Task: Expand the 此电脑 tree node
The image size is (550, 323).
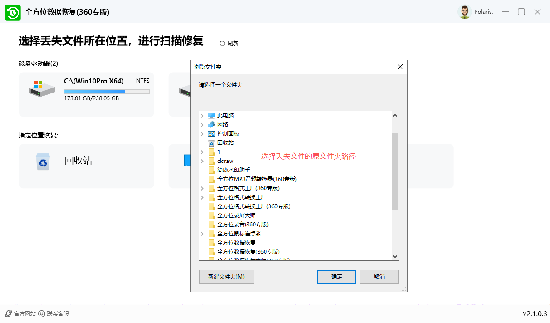Action: pyautogui.click(x=202, y=116)
